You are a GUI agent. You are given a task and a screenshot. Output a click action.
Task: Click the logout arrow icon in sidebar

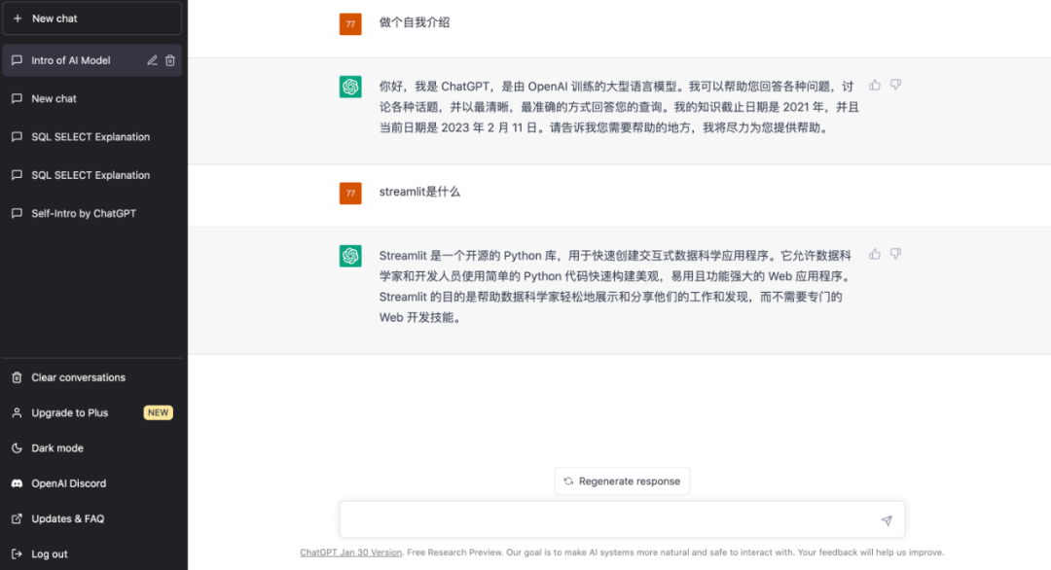pyautogui.click(x=17, y=553)
